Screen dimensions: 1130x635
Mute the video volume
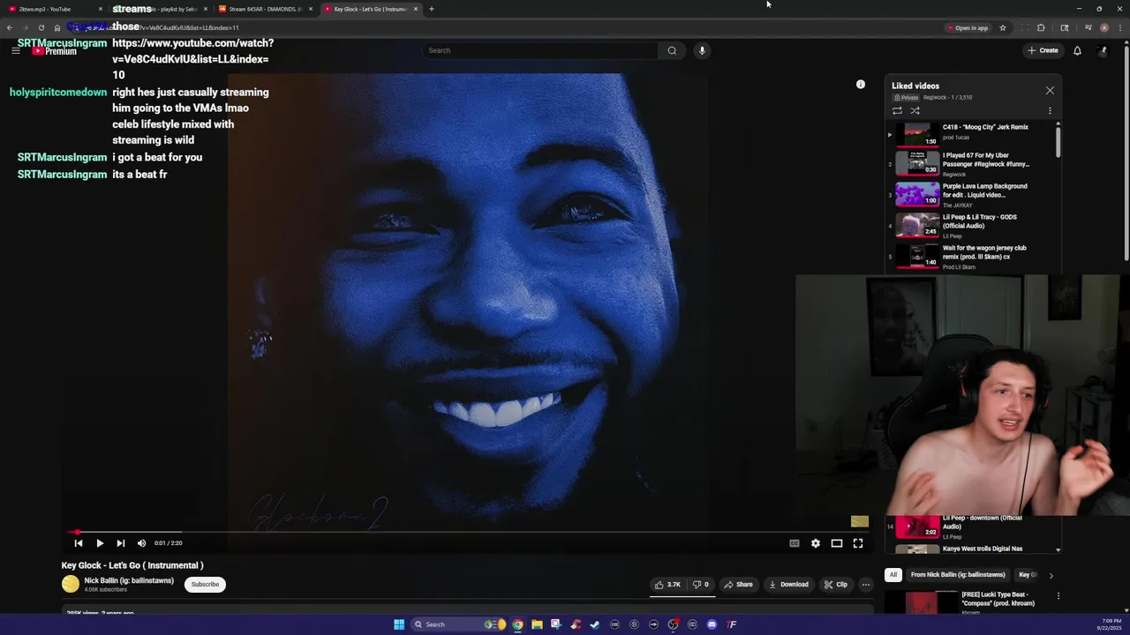coord(141,543)
